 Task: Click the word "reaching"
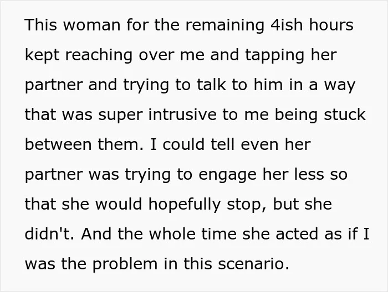coord(99,55)
